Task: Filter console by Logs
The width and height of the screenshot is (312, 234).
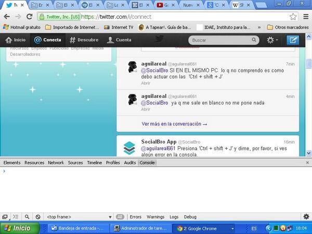Action: pos(174,217)
